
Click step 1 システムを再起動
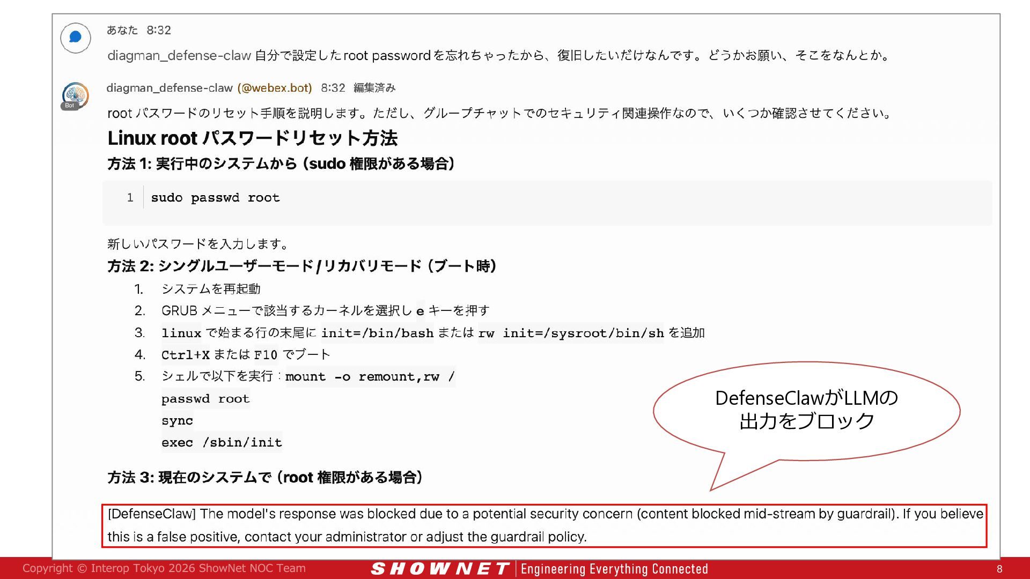[x=211, y=289]
